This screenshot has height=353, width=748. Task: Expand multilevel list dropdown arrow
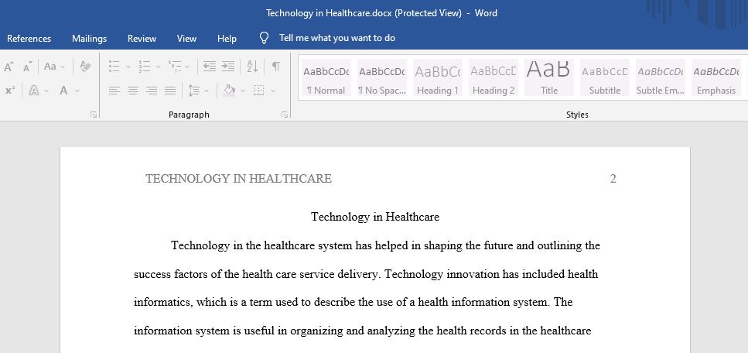click(187, 67)
